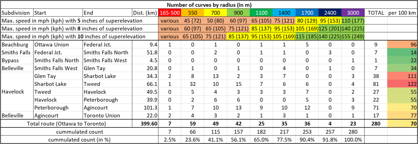The image size is (418, 144).
Task: Click the TOTAL column header
Action: [376, 13]
